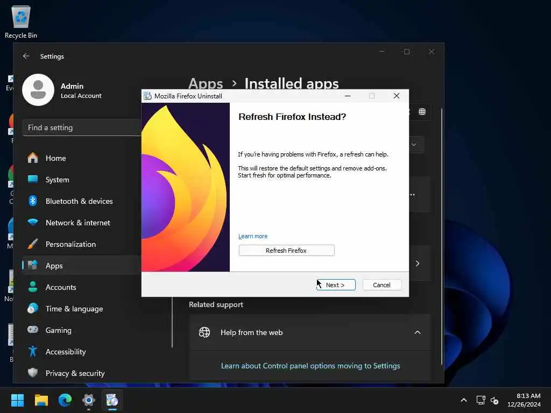Minimize the Firefox Uninstall dialog

tap(348, 96)
